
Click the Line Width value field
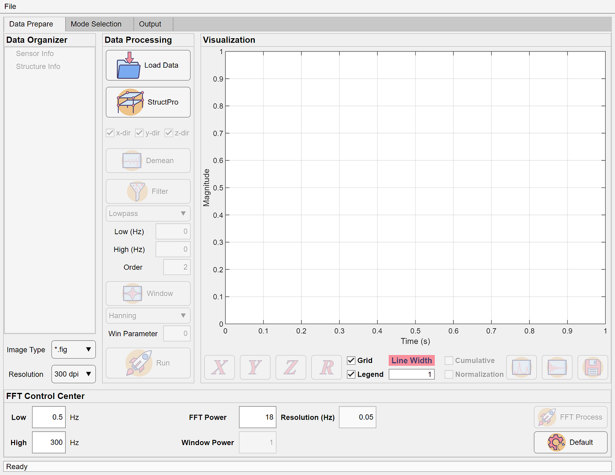(412, 374)
